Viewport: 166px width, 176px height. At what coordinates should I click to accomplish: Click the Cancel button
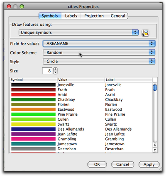(x=122, y=164)
